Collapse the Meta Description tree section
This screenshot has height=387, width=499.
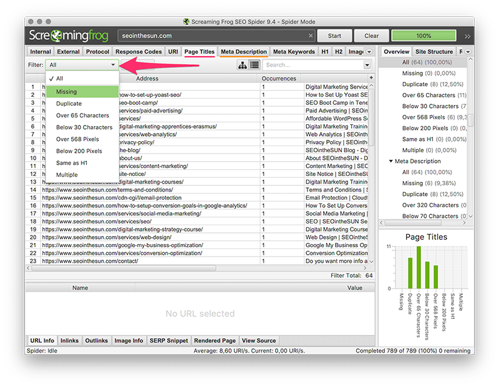391,161
